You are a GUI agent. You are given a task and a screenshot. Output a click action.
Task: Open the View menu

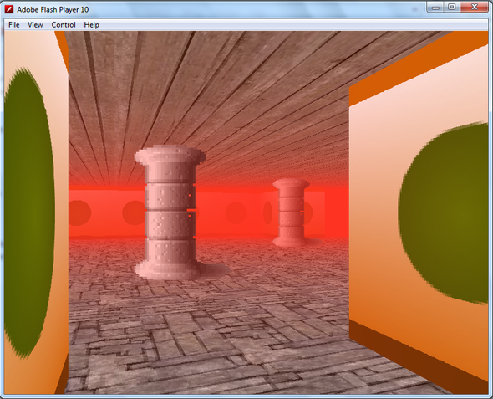35,25
